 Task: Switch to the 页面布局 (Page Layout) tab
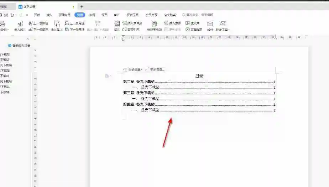[x=64, y=15]
